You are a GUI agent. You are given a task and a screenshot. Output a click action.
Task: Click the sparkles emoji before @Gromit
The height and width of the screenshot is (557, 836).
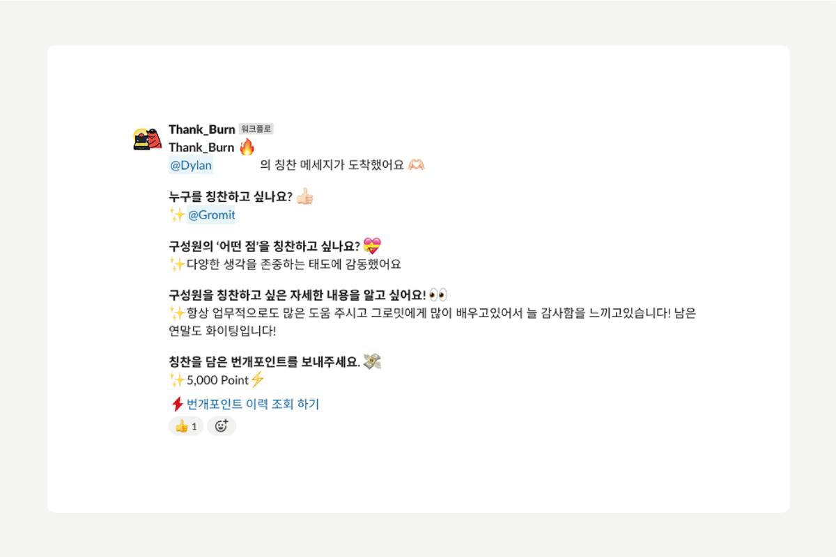(177, 215)
